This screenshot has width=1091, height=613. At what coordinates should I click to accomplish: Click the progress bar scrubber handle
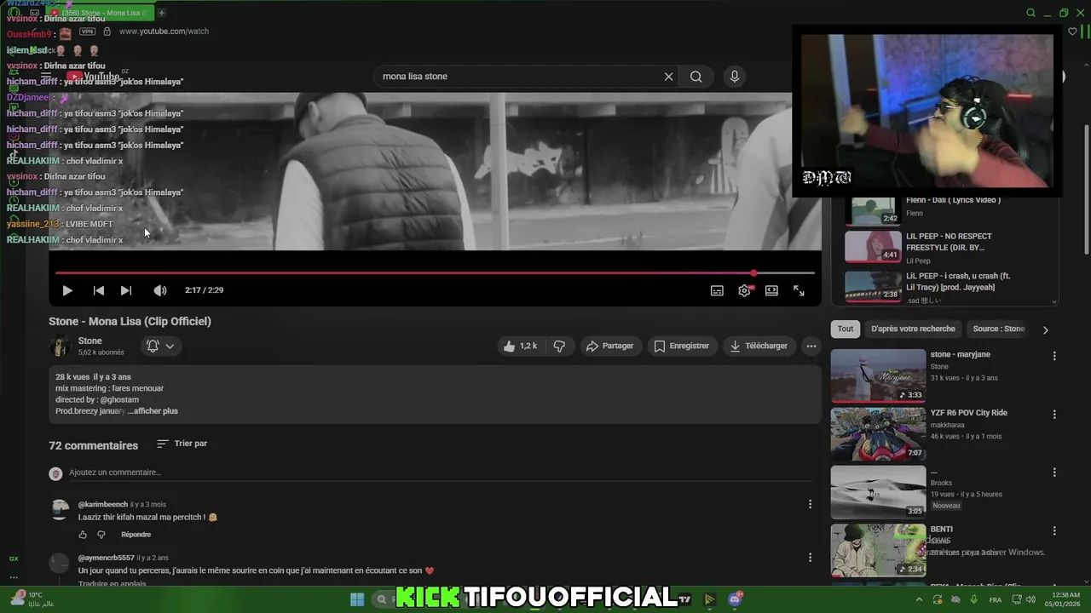[x=753, y=273]
